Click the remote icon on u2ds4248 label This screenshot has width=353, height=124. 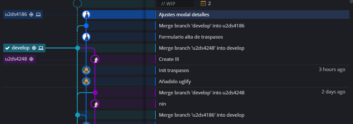pyautogui.click(x=31, y=59)
